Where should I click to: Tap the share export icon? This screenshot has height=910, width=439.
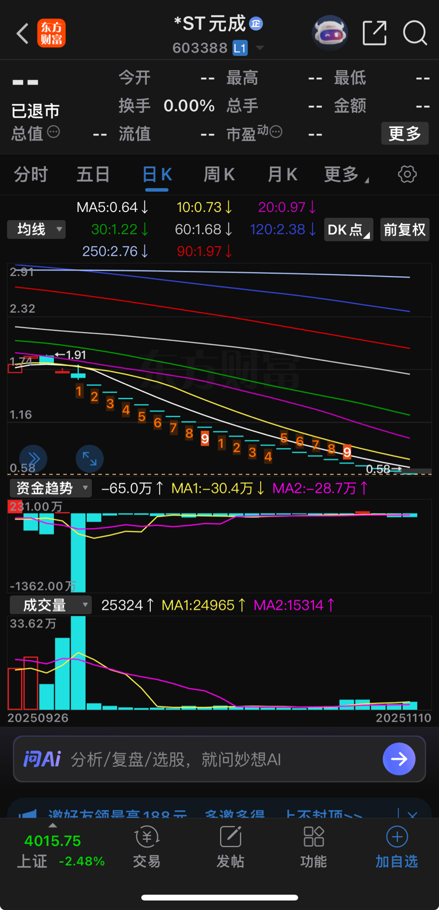click(375, 33)
